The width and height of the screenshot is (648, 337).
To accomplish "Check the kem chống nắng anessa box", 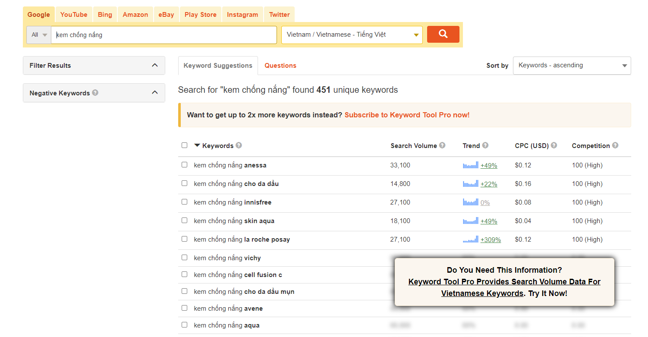I will coord(185,165).
